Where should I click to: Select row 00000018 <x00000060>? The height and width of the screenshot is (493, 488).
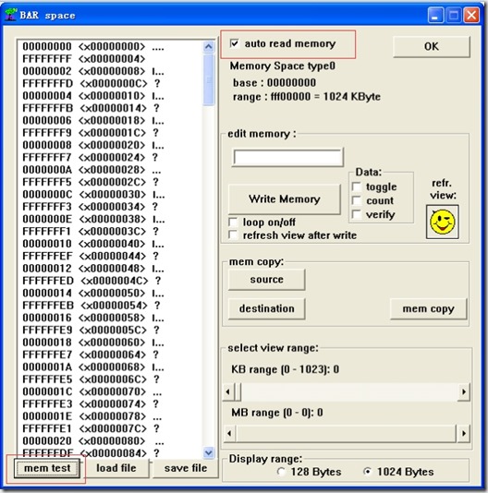click(110, 343)
